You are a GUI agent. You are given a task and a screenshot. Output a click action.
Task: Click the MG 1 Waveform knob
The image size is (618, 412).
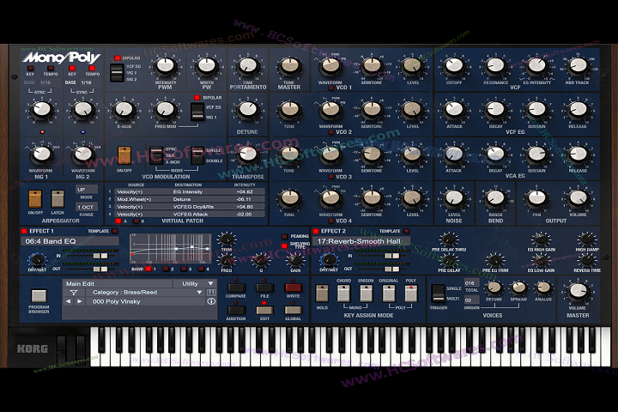click(x=41, y=155)
